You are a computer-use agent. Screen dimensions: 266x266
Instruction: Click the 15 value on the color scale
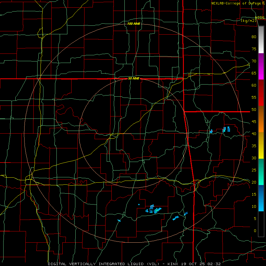[x=254, y=194]
